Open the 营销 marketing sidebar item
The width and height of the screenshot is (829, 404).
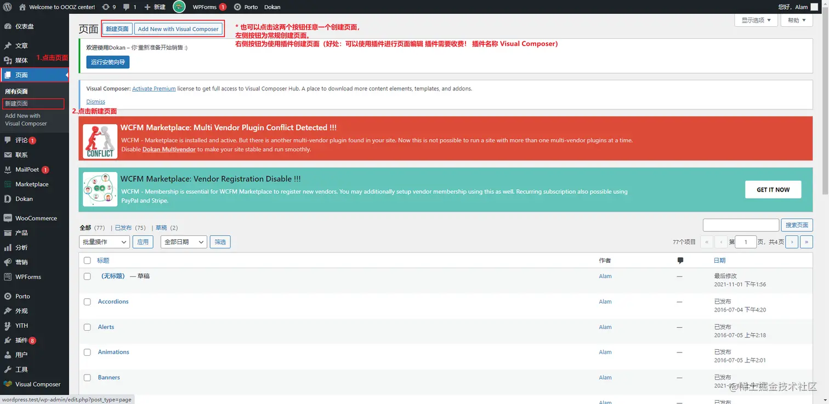[x=35, y=262]
